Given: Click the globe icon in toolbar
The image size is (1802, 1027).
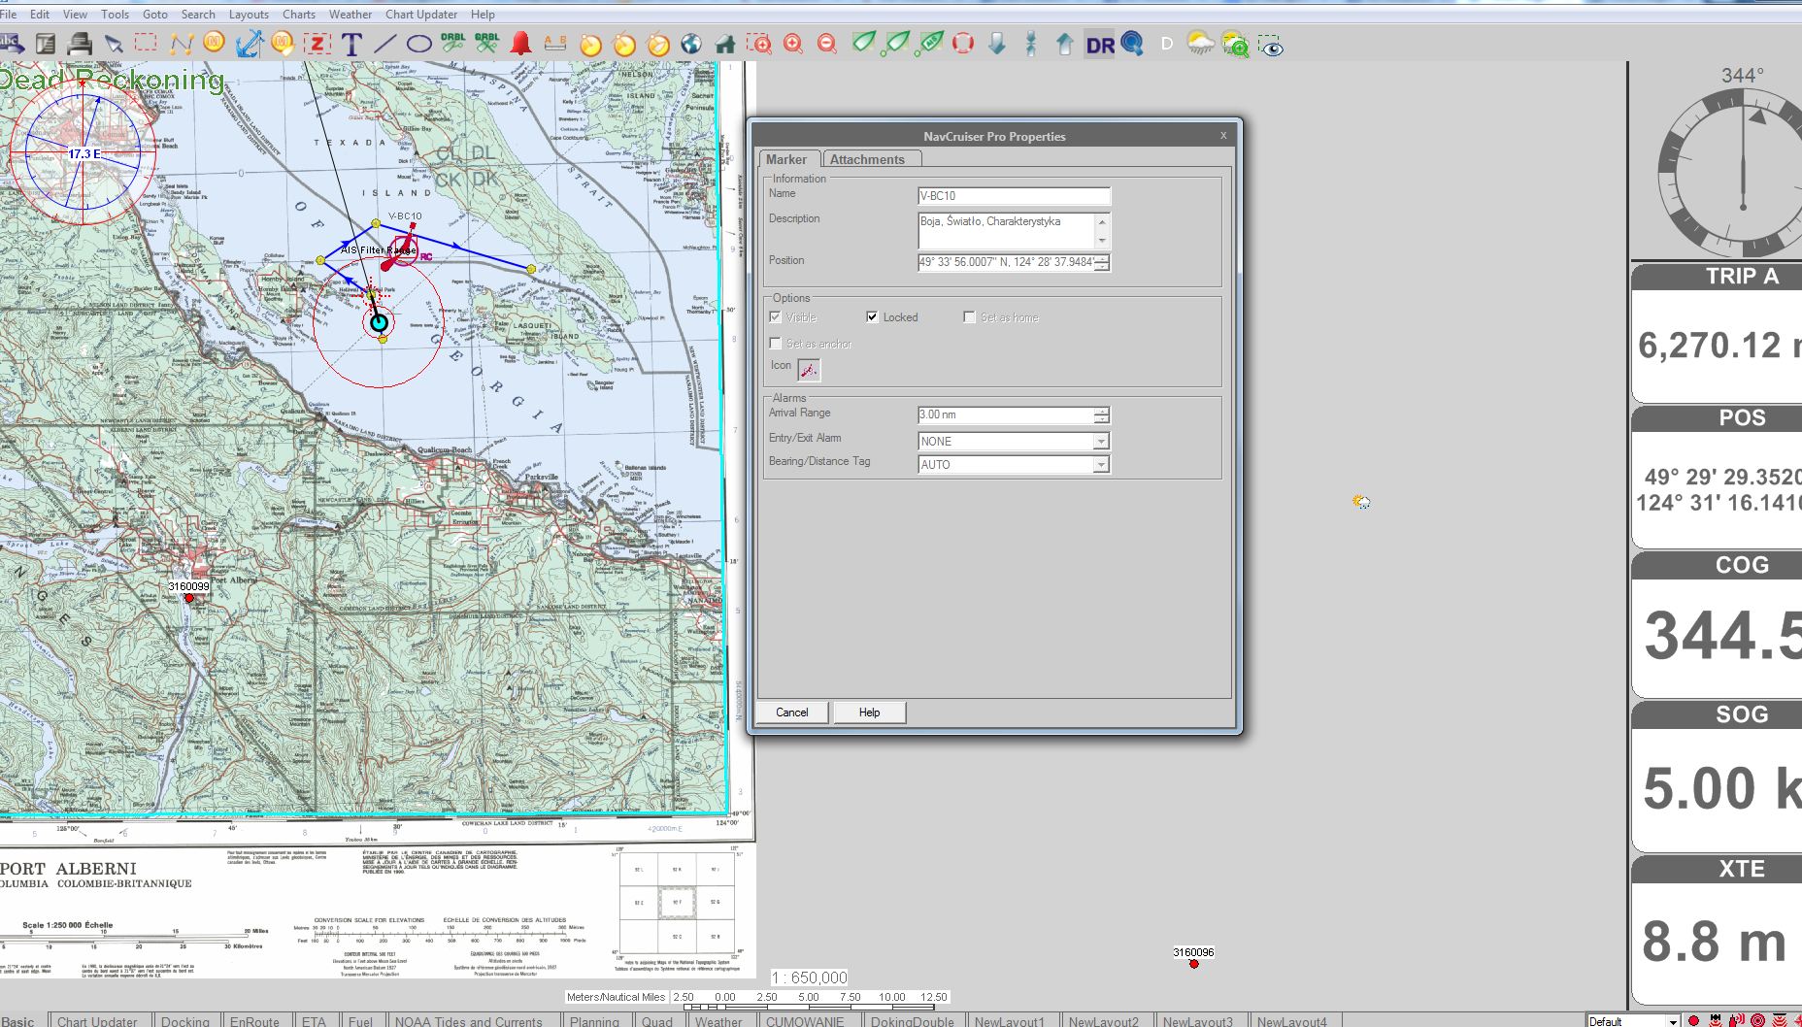Looking at the screenshot, I should pyautogui.click(x=690, y=44).
